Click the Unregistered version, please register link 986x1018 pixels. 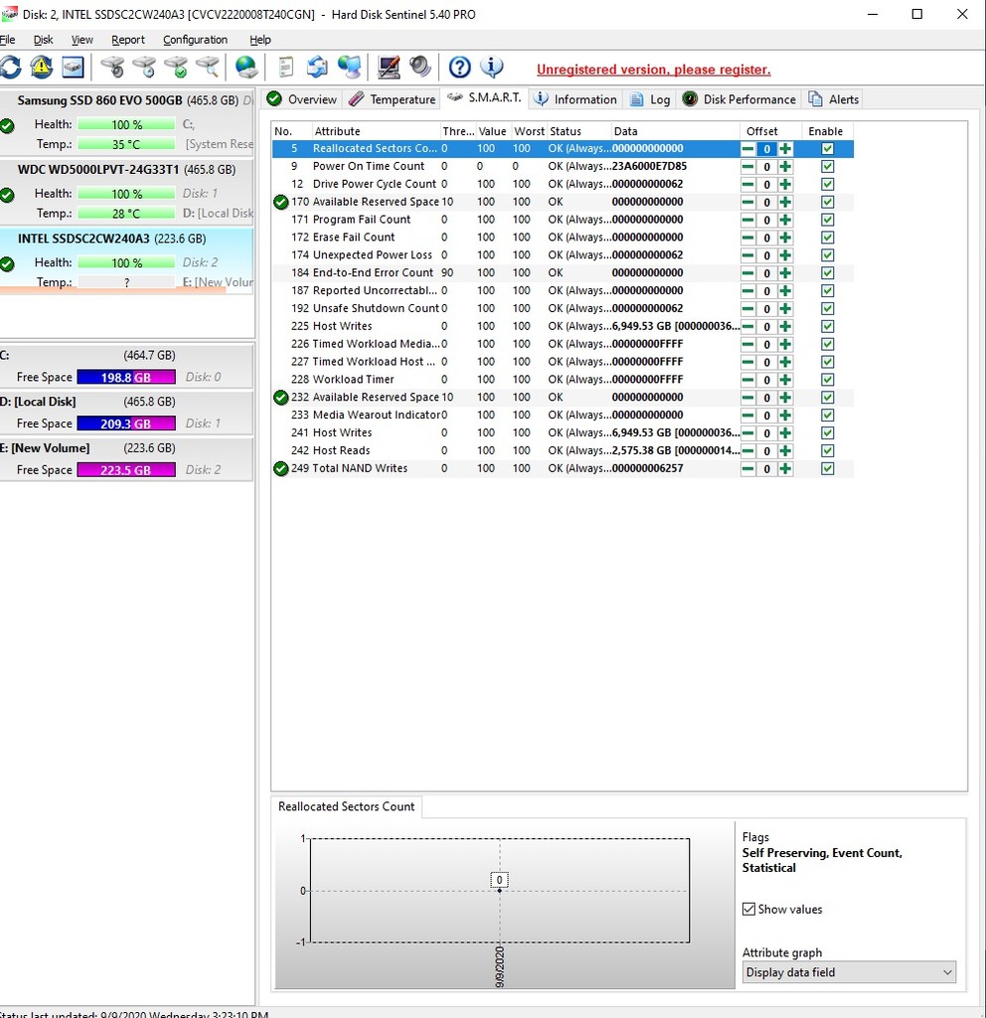click(654, 70)
